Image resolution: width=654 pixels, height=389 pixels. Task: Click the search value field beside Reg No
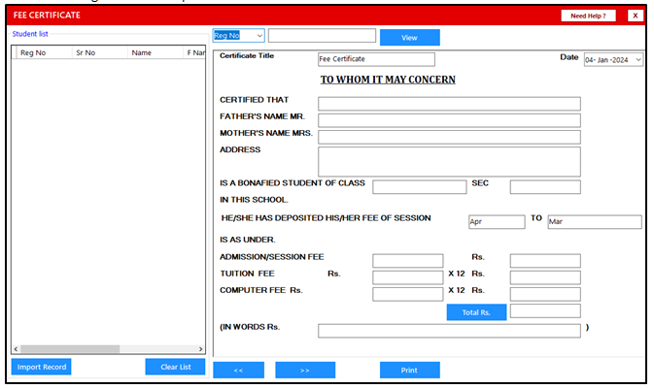pyautogui.click(x=322, y=36)
